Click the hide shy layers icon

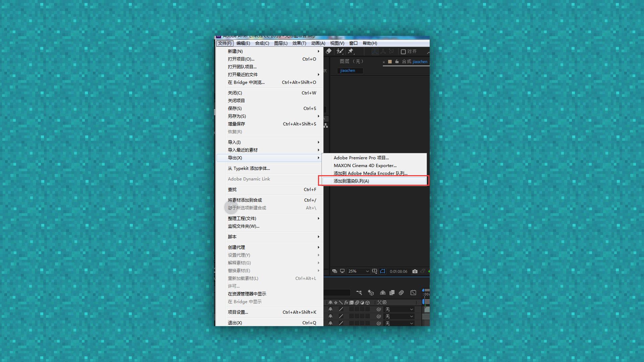[383, 293]
